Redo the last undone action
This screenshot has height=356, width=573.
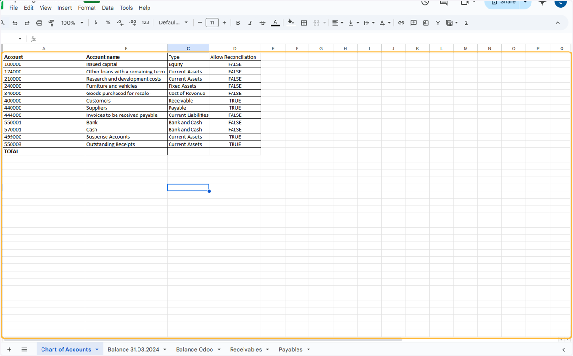click(x=27, y=23)
